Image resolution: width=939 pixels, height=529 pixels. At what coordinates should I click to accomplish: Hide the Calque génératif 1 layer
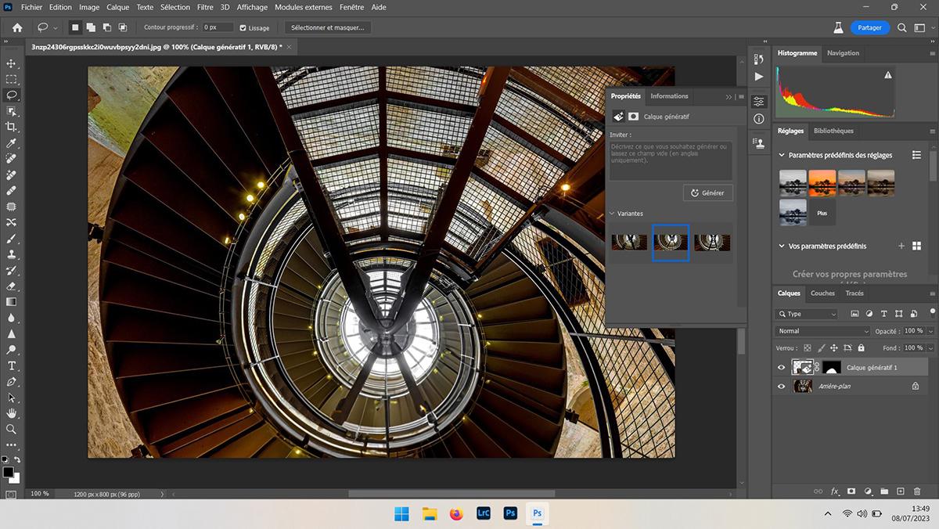(781, 367)
